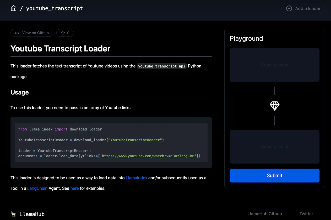Click the lower Coming soon output box
Screen dimensions: 331x220
pos(275,147)
